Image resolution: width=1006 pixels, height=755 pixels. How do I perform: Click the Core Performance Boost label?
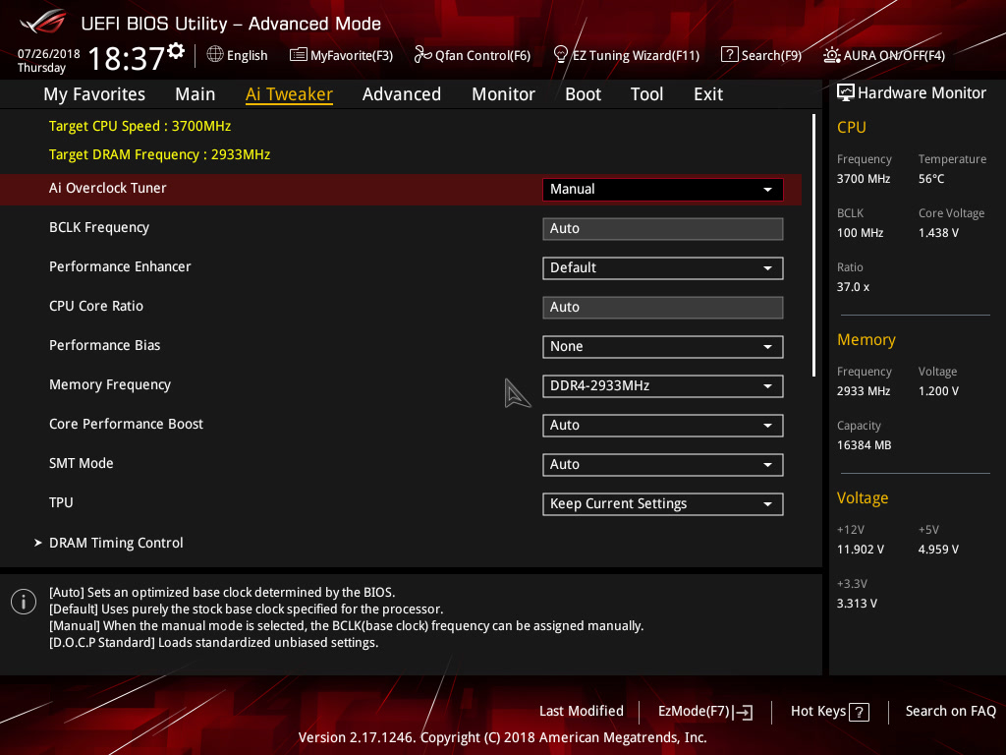(127, 424)
